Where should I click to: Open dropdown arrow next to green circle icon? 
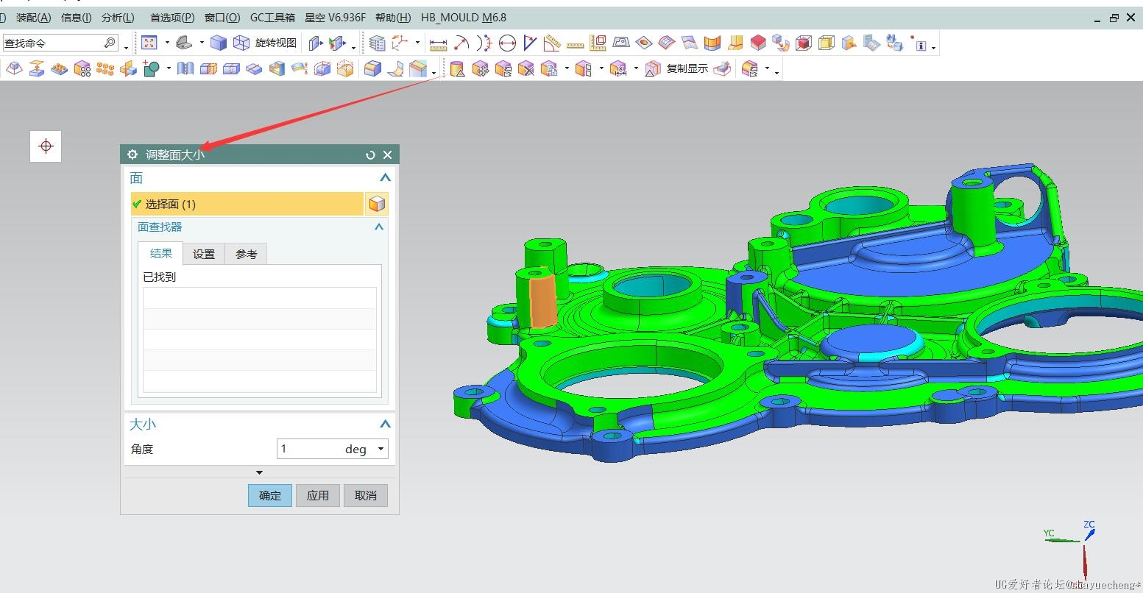pyautogui.click(x=169, y=68)
